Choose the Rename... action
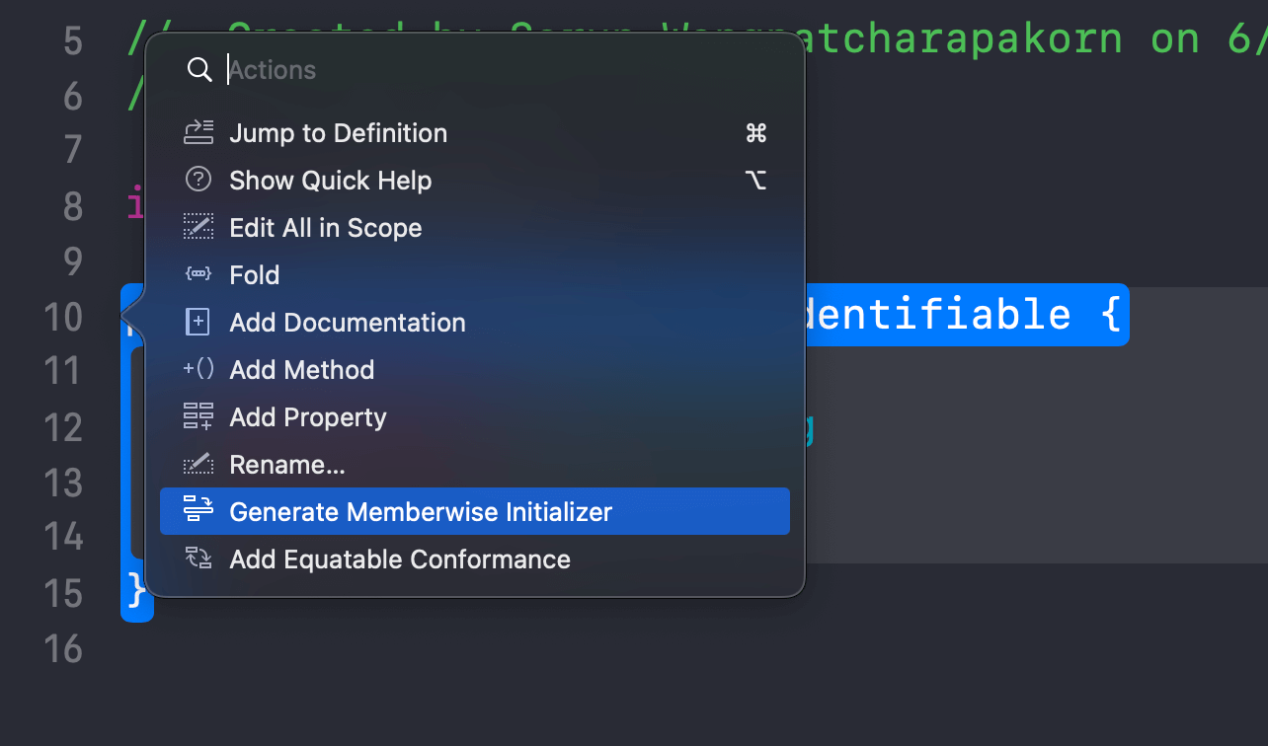The width and height of the screenshot is (1268, 746). click(286, 465)
